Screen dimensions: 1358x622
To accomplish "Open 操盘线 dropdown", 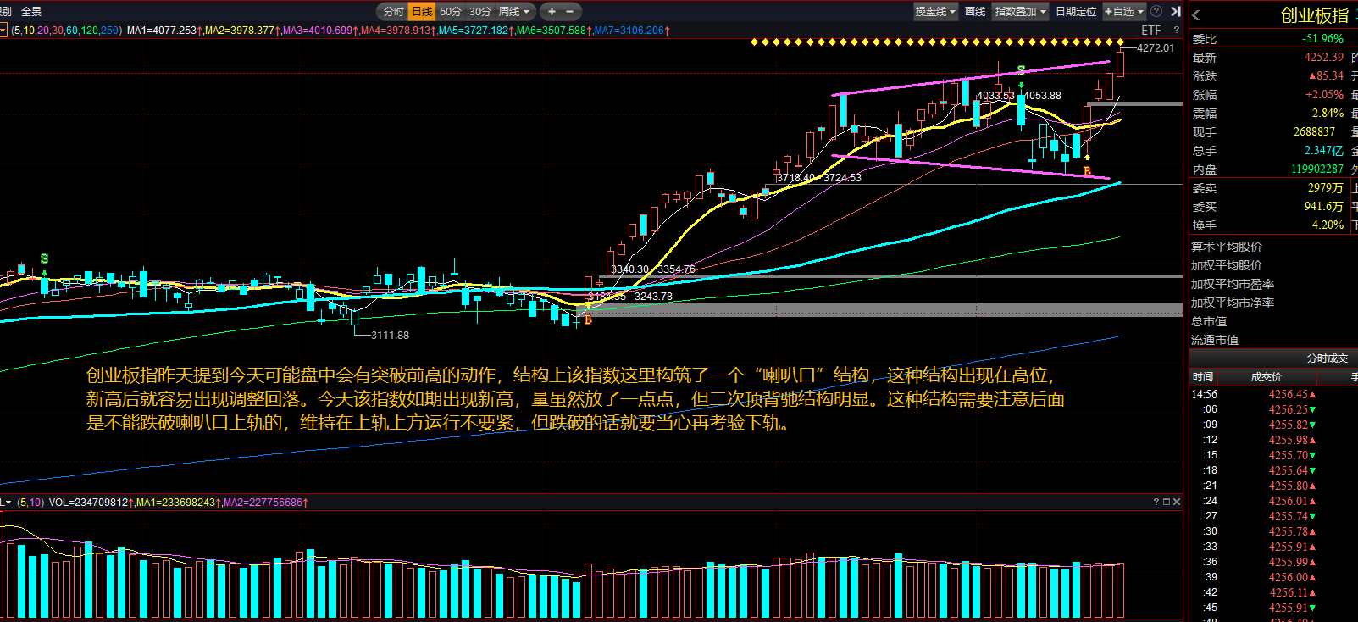I will pos(935,11).
